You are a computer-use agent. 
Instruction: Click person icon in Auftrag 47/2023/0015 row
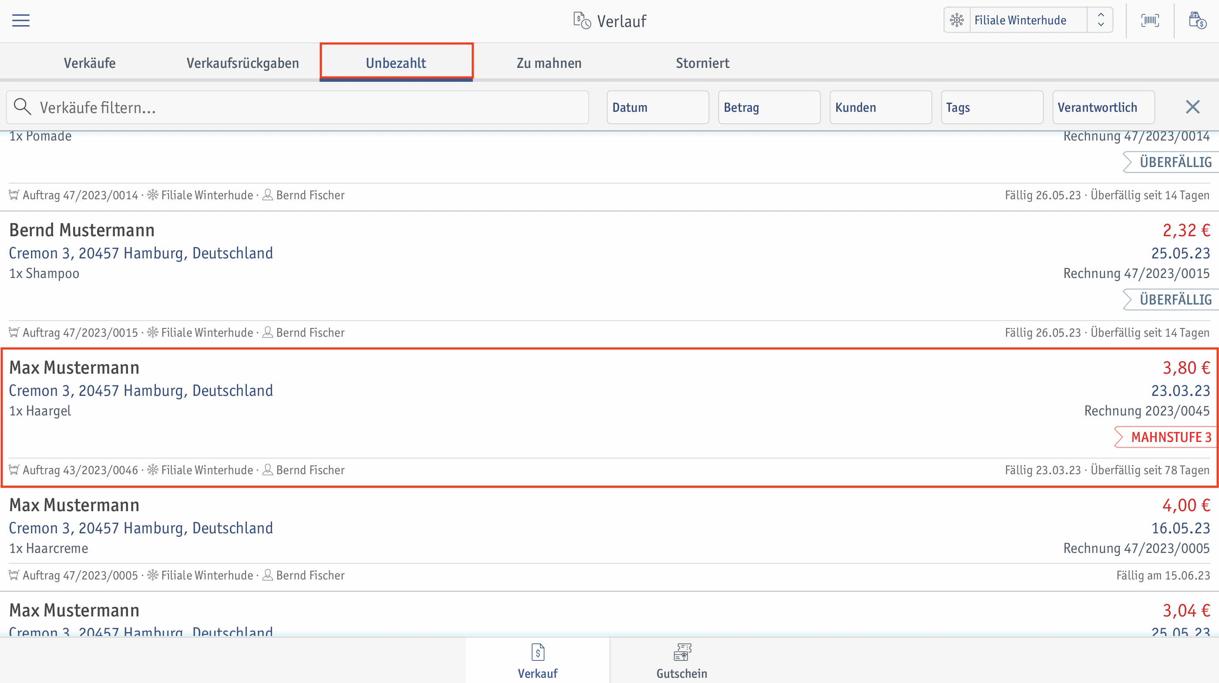(267, 332)
